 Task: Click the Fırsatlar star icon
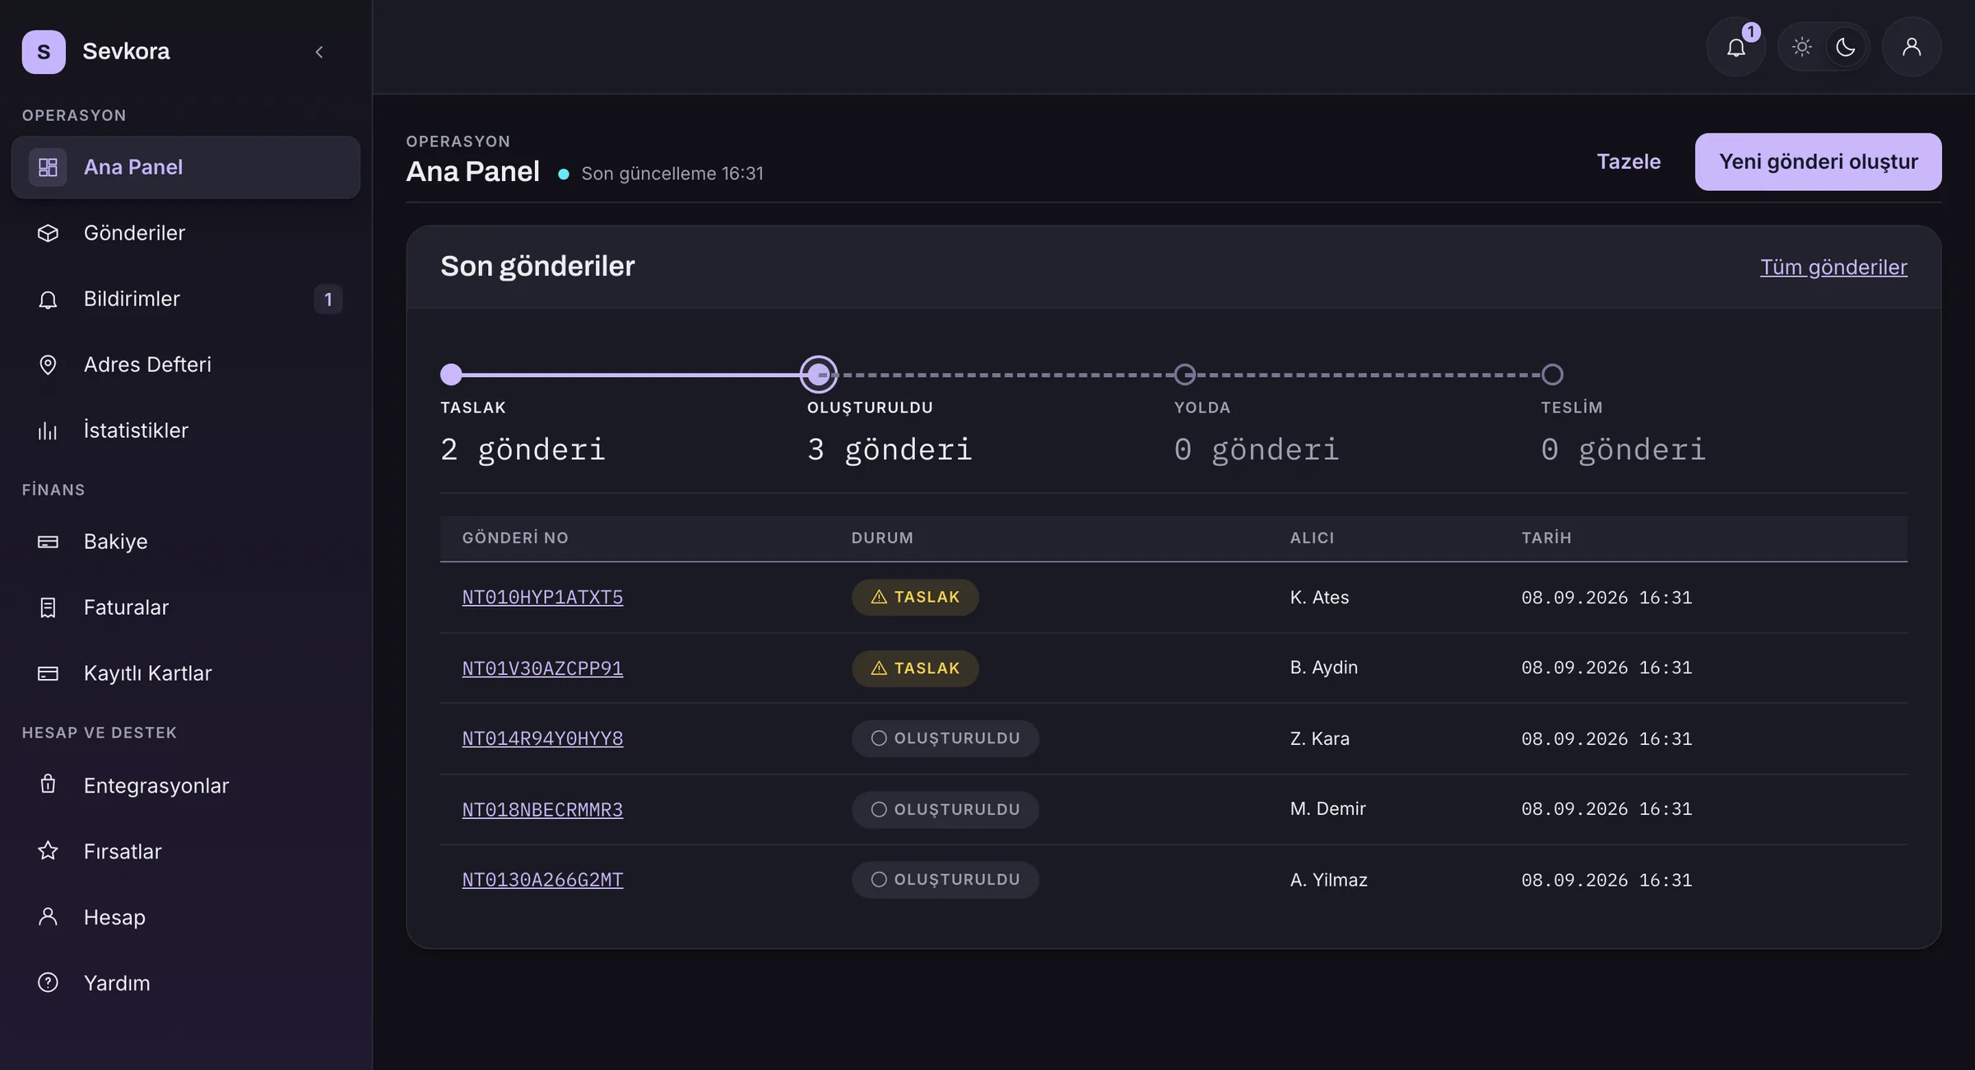click(48, 850)
